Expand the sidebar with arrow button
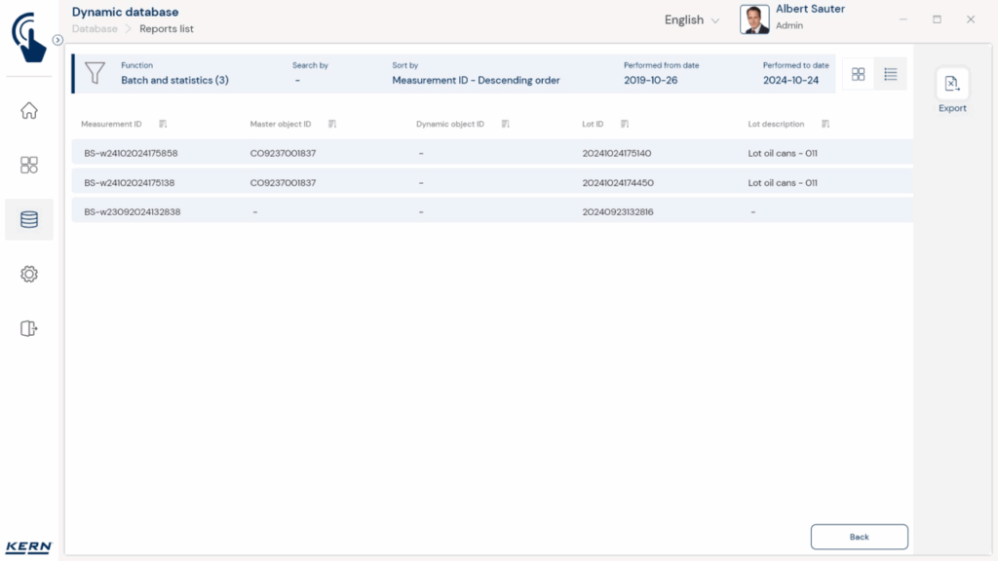 58,40
